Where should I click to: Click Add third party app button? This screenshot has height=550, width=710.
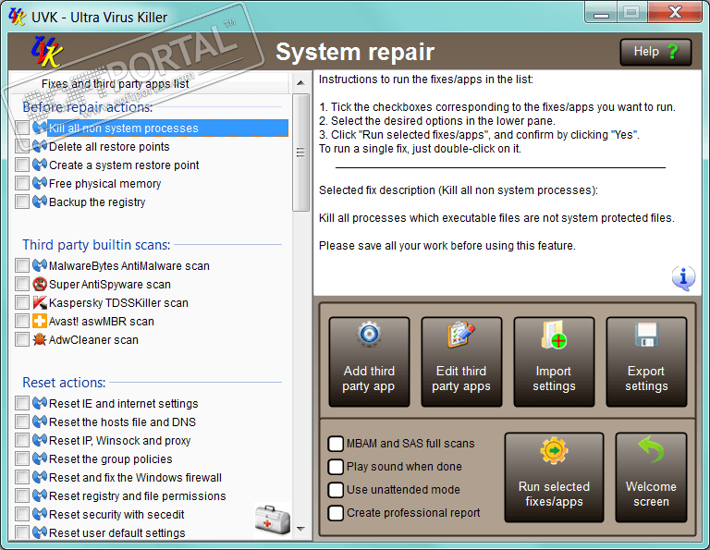[x=369, y=361]
